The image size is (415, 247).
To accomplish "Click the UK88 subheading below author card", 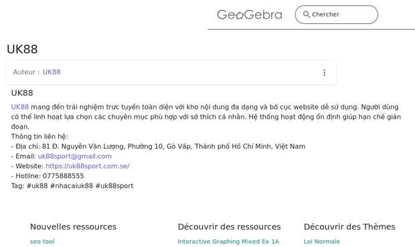I will [22, 93].
